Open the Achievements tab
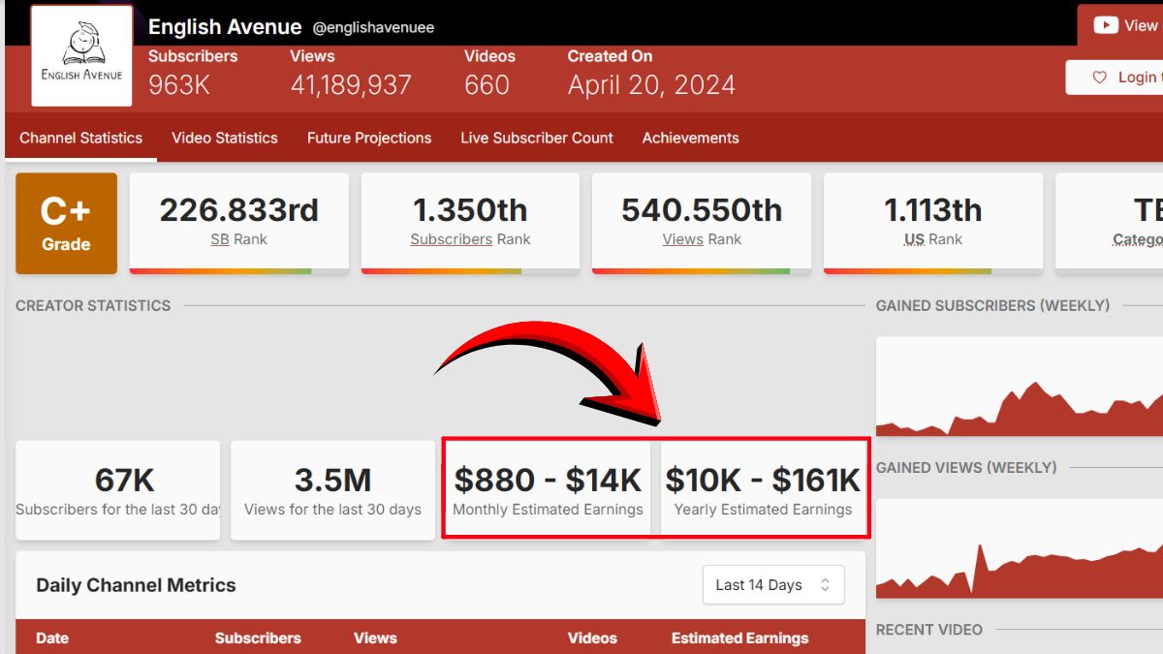Image resolution: width=1163 pixels, height=654 pixels. point(690,138)
